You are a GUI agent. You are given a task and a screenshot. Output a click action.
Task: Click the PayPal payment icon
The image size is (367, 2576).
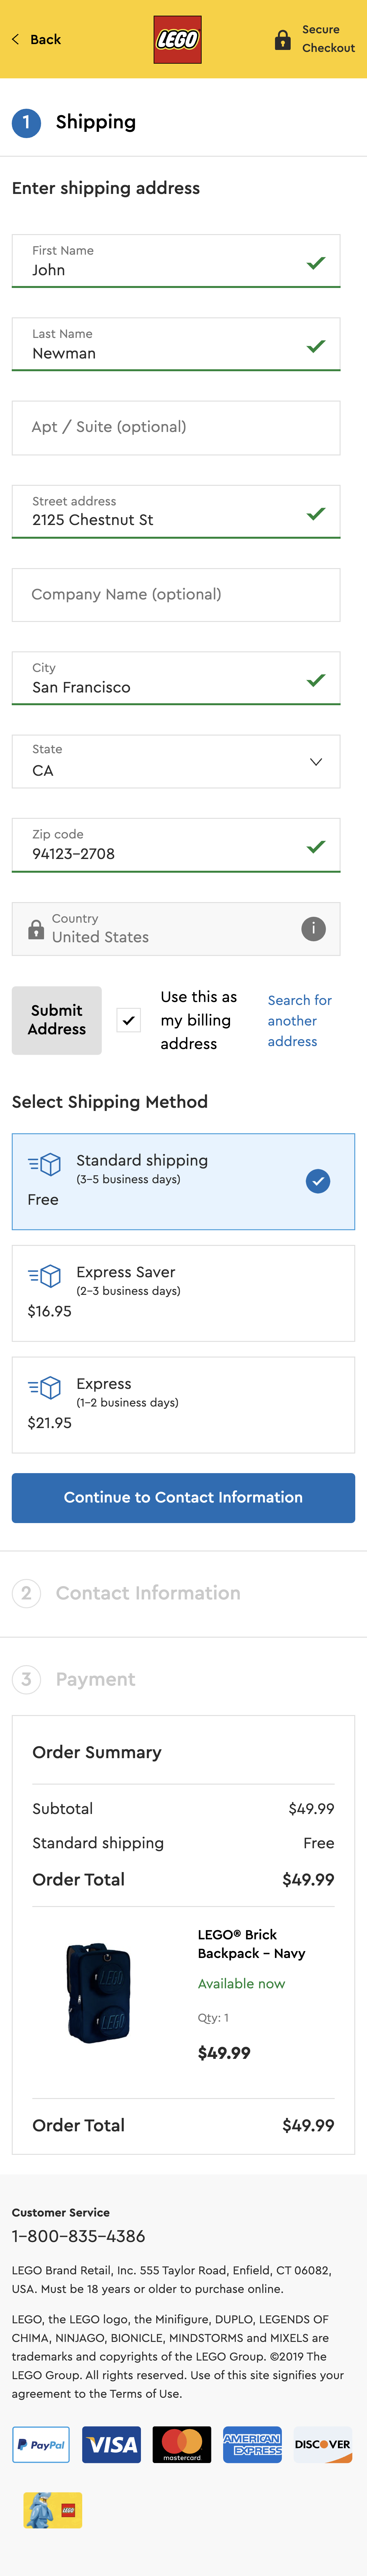point(41,2444)
